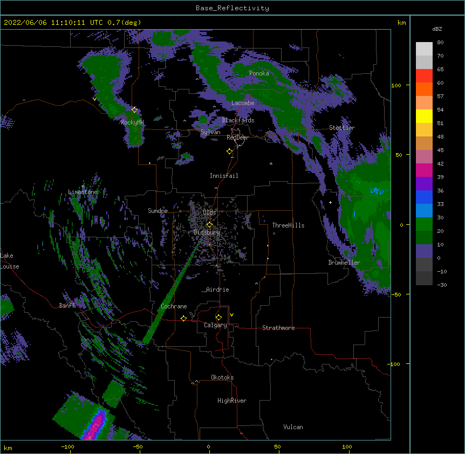Click the Okotoks city label

click(222, 377)
